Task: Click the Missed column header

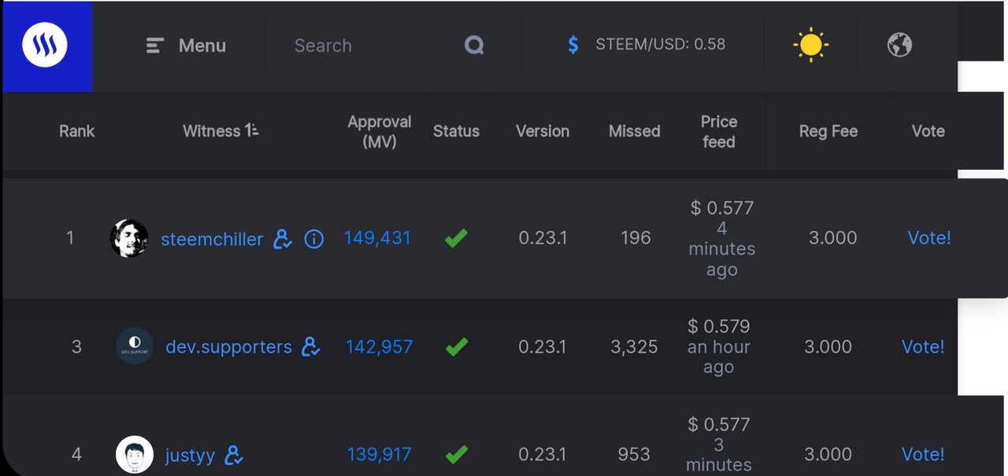Action: coord(634,131)
